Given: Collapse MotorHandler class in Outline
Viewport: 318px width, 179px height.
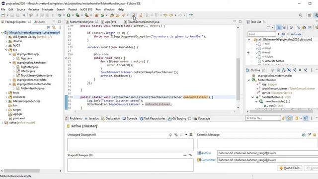Looking at the screenshot, I should pos(249,80).
